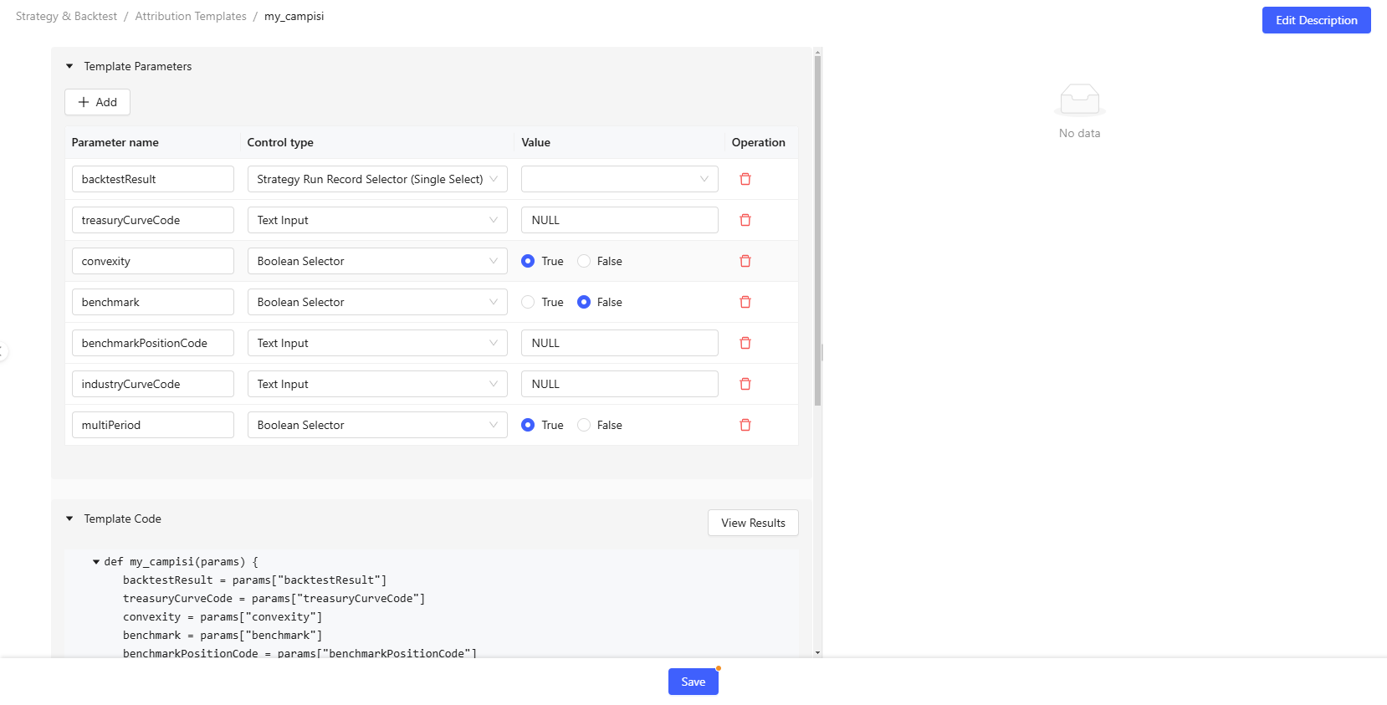1387x705 pixels.
Task: Delete the multiPeriod parameter row
Action: click(745, 425)
